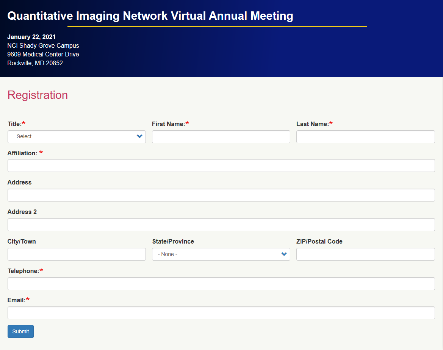The height and width of the screenshot is (350, 443).
Task: Click the Last Name label
Action: pyautogui.click(x=313, y=124)
